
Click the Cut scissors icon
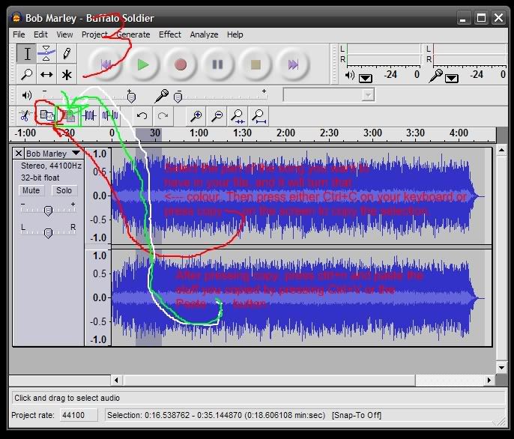click(x=25, y=115)
